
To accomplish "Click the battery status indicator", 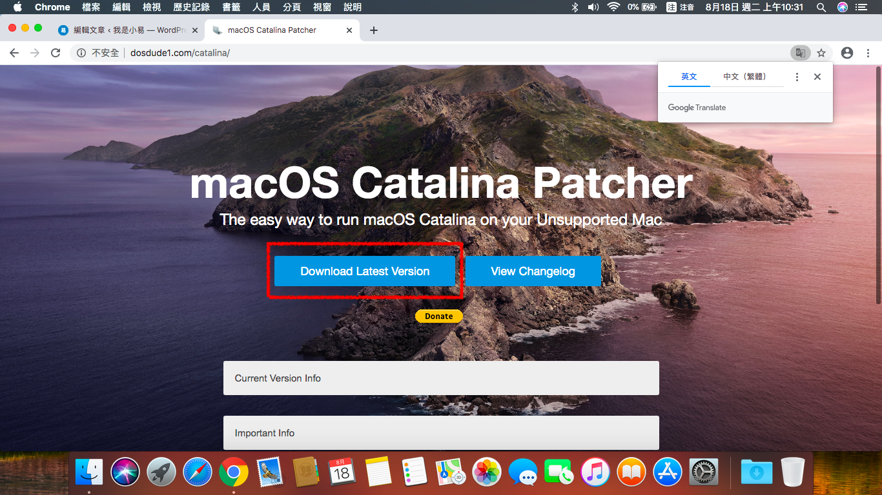I will pos(641,7).
